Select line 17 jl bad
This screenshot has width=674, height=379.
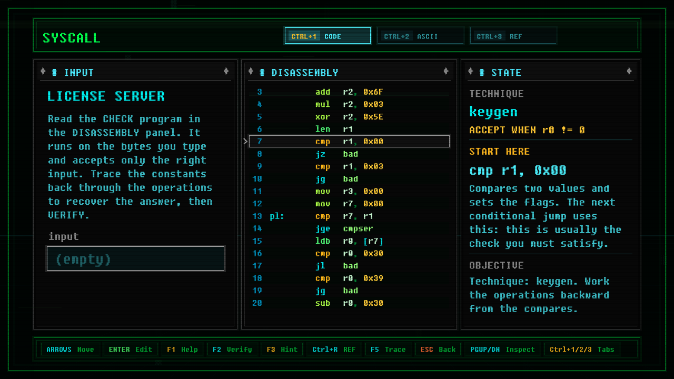click(x=349, y=266)
